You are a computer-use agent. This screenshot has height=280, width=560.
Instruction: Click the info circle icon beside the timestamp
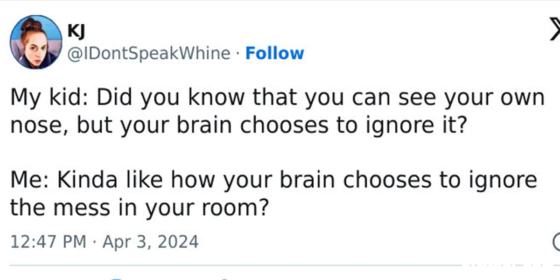pos(556,242)
